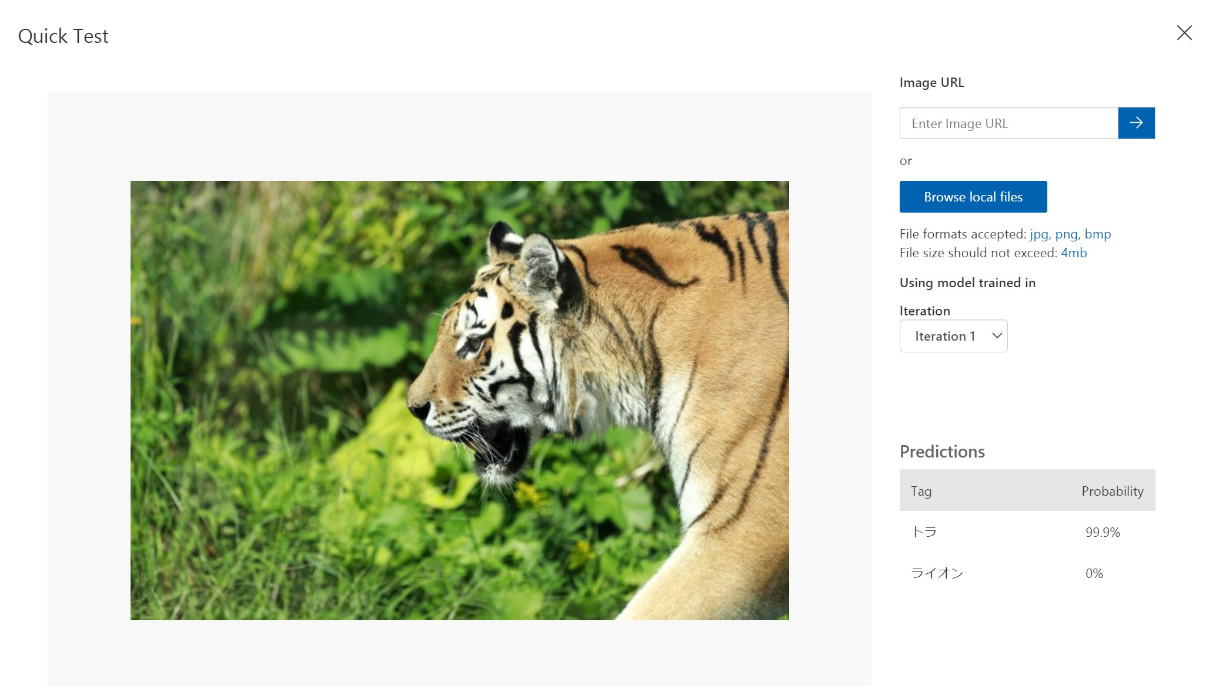Screen dimensions: 1209x686
Task: Select the Tag column header
Action: point(921,491)
